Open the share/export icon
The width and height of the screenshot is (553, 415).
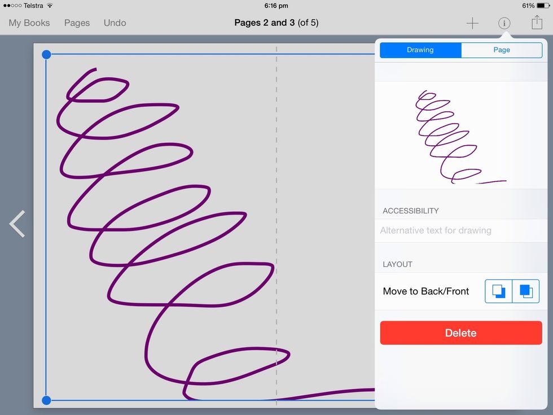click(x=536, y=23)
